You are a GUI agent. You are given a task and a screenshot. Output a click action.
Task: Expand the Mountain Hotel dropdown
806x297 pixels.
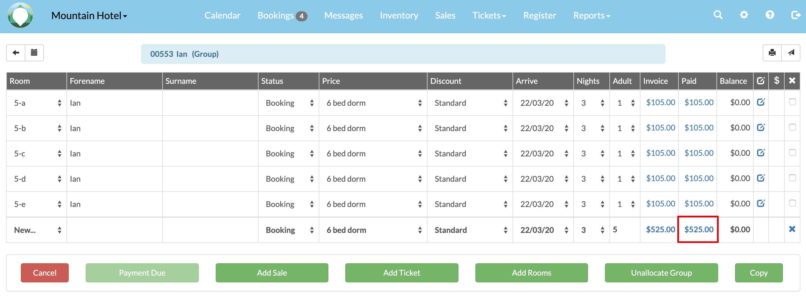pyautogui.click(x=89, y=16)
